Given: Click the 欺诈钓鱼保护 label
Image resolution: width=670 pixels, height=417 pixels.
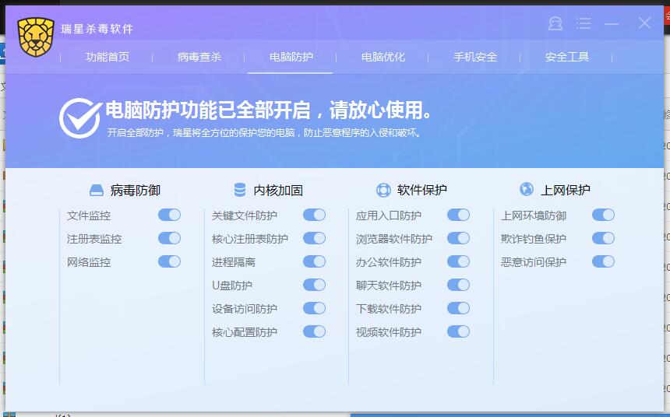Looking at the screenshot, I should [534, 239].
